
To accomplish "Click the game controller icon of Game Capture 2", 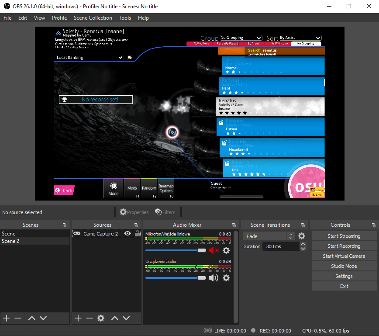I will [x=77, y=233].
